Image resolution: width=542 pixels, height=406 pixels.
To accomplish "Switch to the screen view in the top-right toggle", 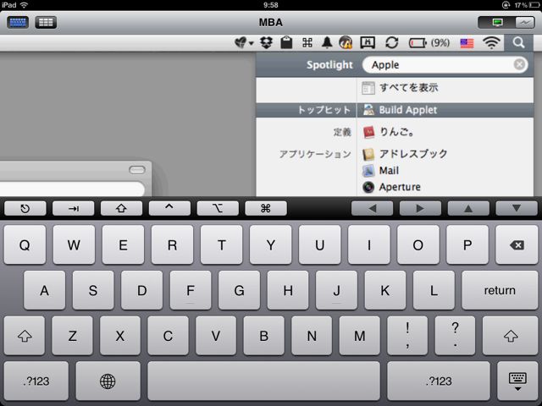I will (497, 23).
